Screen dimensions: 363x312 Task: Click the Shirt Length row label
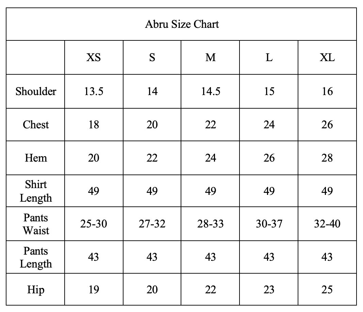point(36,191)
